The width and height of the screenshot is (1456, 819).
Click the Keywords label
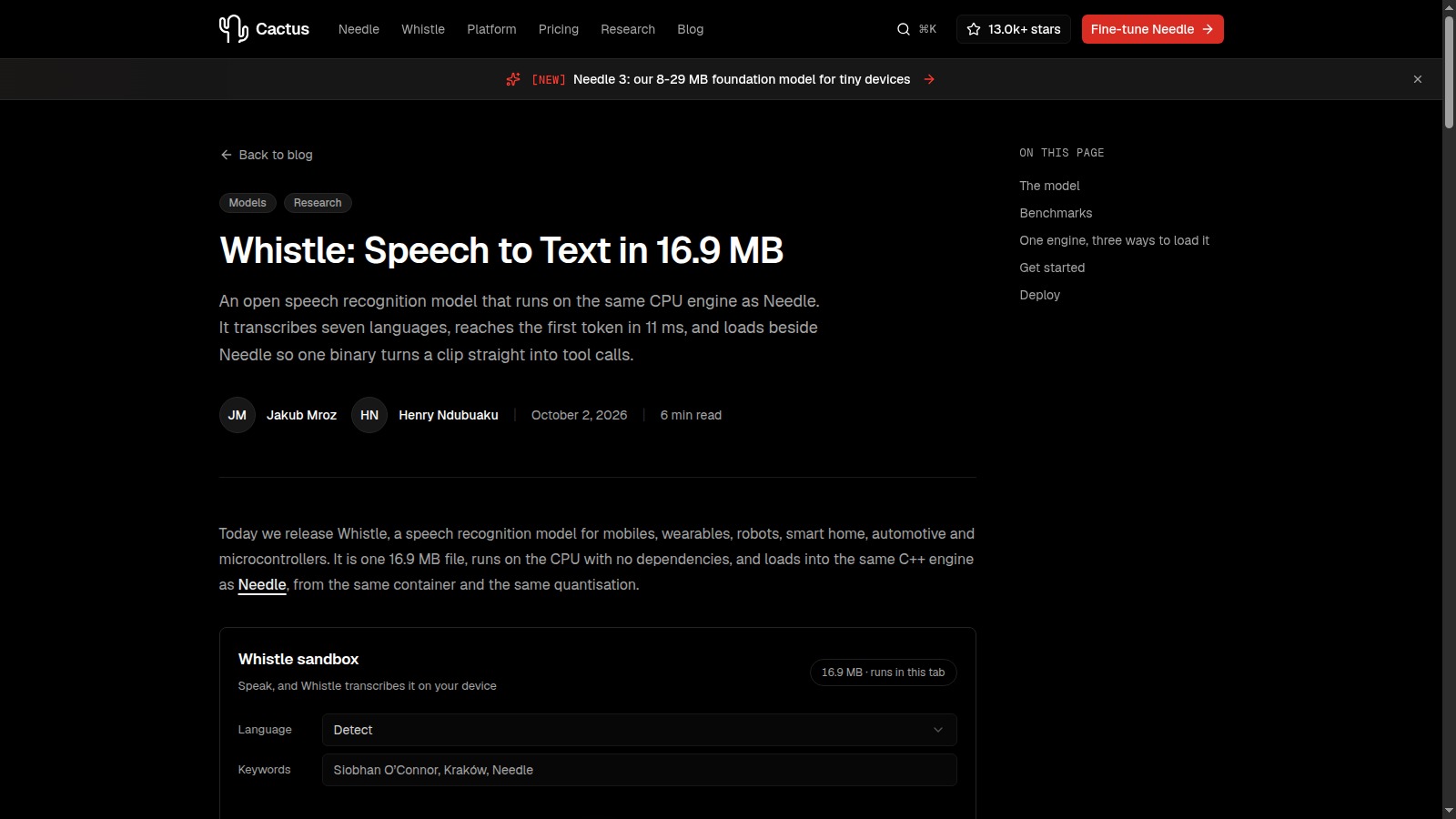click(264, 770)
